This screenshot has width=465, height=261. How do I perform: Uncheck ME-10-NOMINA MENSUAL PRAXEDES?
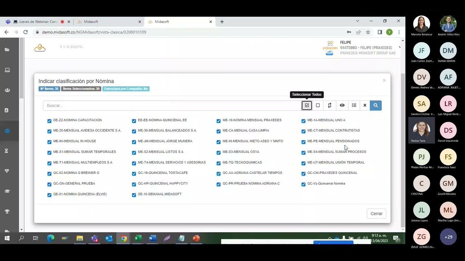[x=219, y=121]
